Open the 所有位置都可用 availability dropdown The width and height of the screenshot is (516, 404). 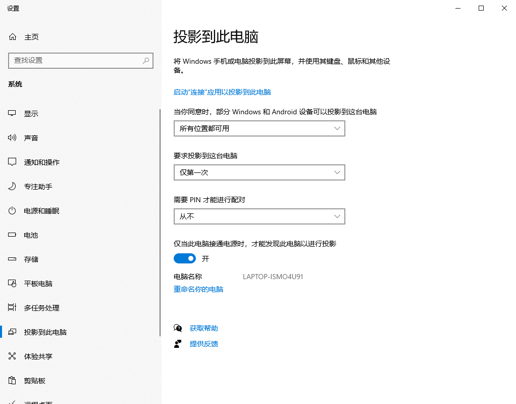[259, 128]
